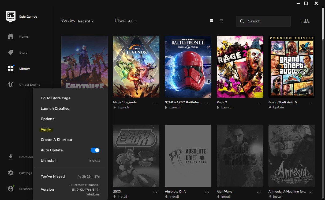Choose Create A Shortcut menu entry

click(57, 140)
